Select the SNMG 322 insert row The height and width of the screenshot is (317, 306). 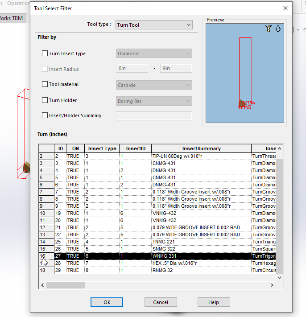click(x=157, y=249)
